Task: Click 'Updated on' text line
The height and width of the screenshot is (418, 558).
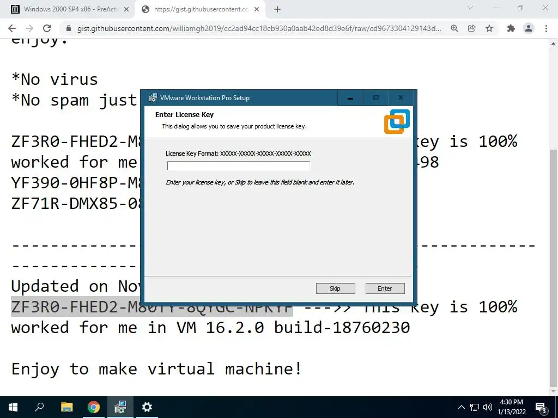Action: (x=76, y=286)
